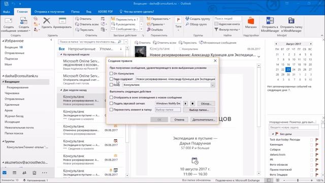The image size is (325, 183).
Task: Collapse the Группы section
Action: click(3, 141)
